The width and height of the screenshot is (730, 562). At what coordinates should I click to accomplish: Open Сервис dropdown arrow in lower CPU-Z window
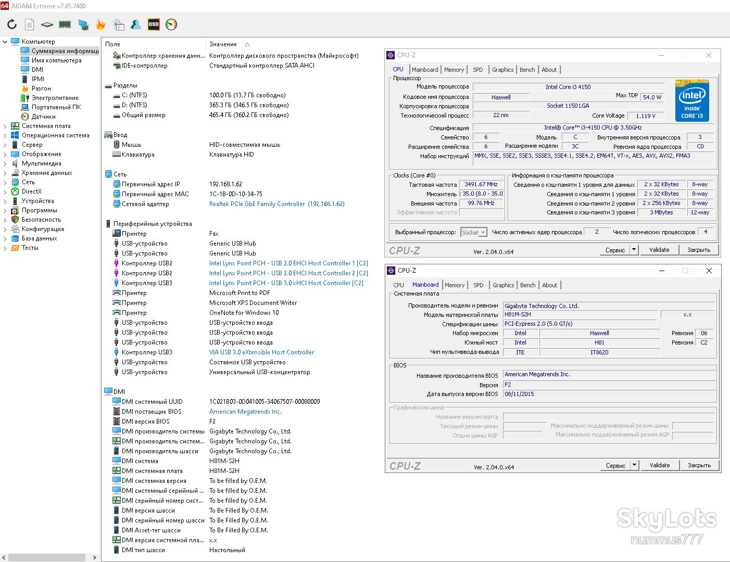click(634, 465)
